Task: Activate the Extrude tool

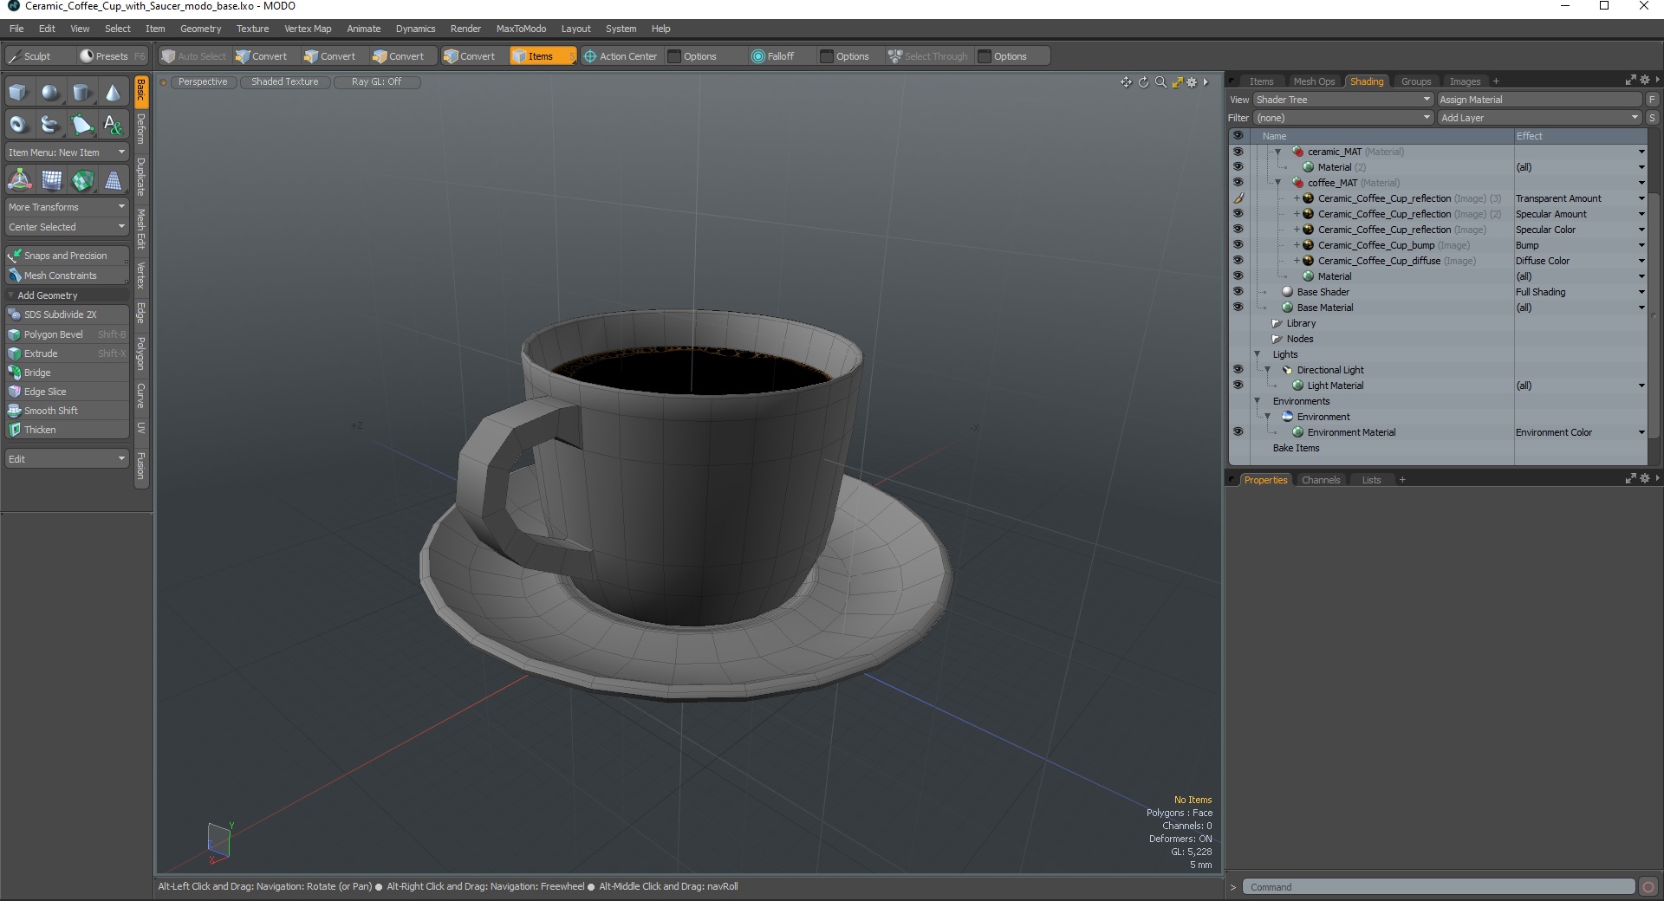Action: [x=67, y=353]
